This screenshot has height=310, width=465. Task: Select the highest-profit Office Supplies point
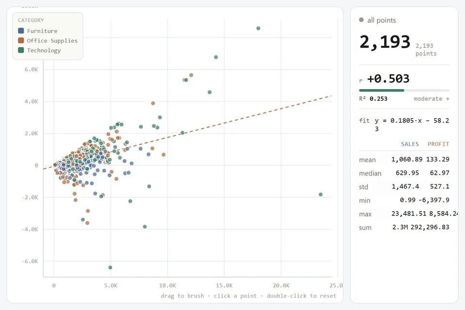click(191, 75)
